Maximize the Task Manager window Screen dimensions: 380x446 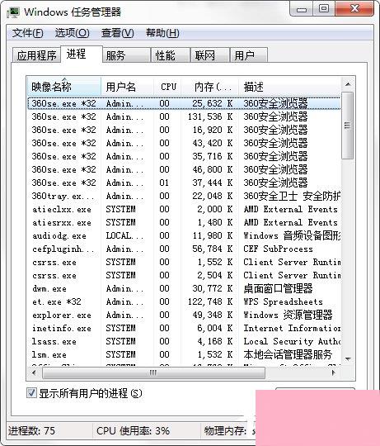coord(324,9)
